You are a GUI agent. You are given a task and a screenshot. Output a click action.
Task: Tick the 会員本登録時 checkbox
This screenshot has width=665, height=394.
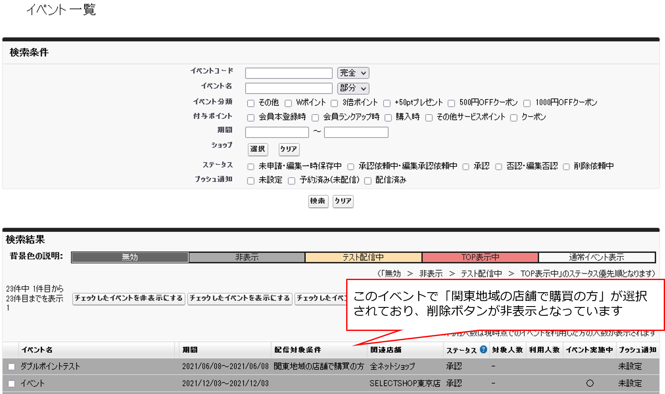251,118
